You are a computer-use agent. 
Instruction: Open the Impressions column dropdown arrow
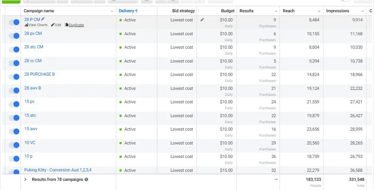pyautogui.click(x=363, y=11)
